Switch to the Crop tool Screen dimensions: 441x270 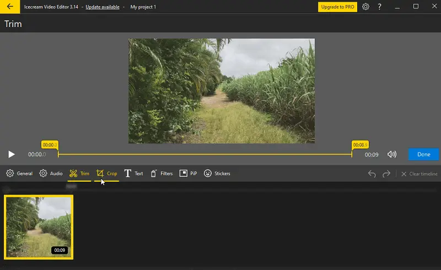[x=106, y=174]
